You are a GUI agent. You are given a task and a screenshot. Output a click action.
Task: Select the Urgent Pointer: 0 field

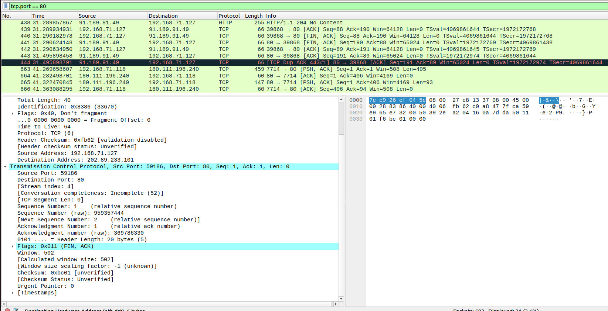(x=45, y=286)
